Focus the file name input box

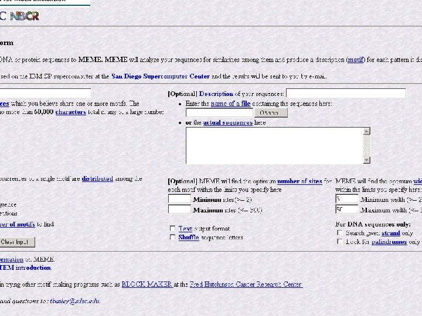pyautogui.click(x=219, y=112)
